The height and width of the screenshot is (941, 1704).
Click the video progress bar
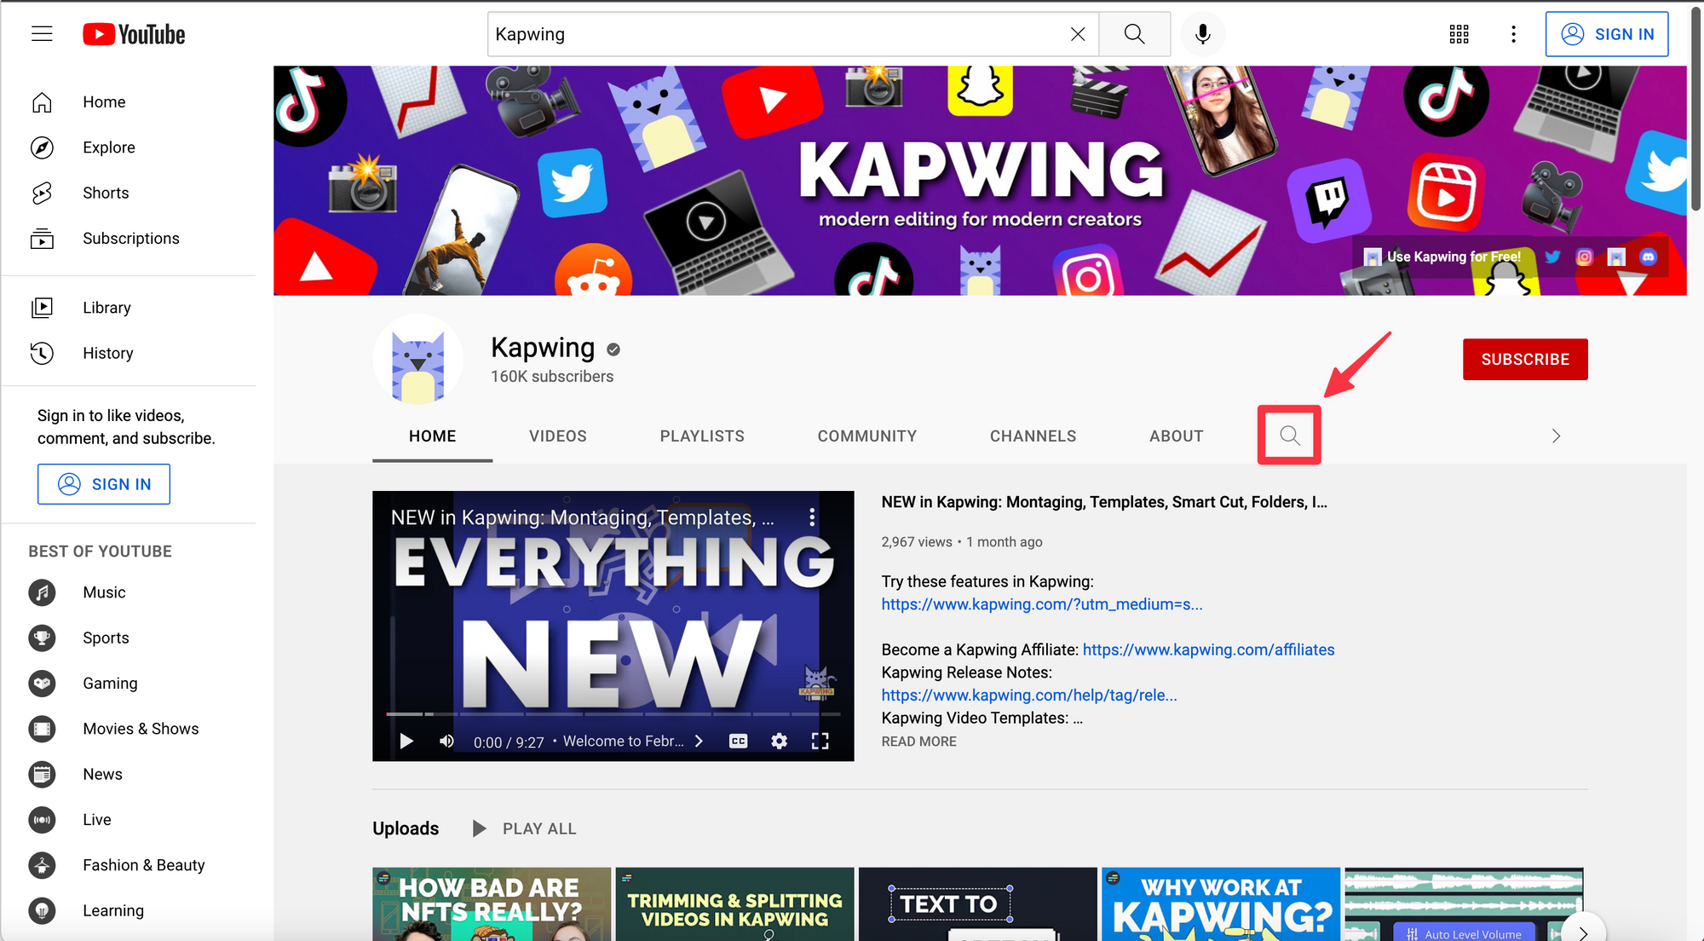(x=613, y=713)
